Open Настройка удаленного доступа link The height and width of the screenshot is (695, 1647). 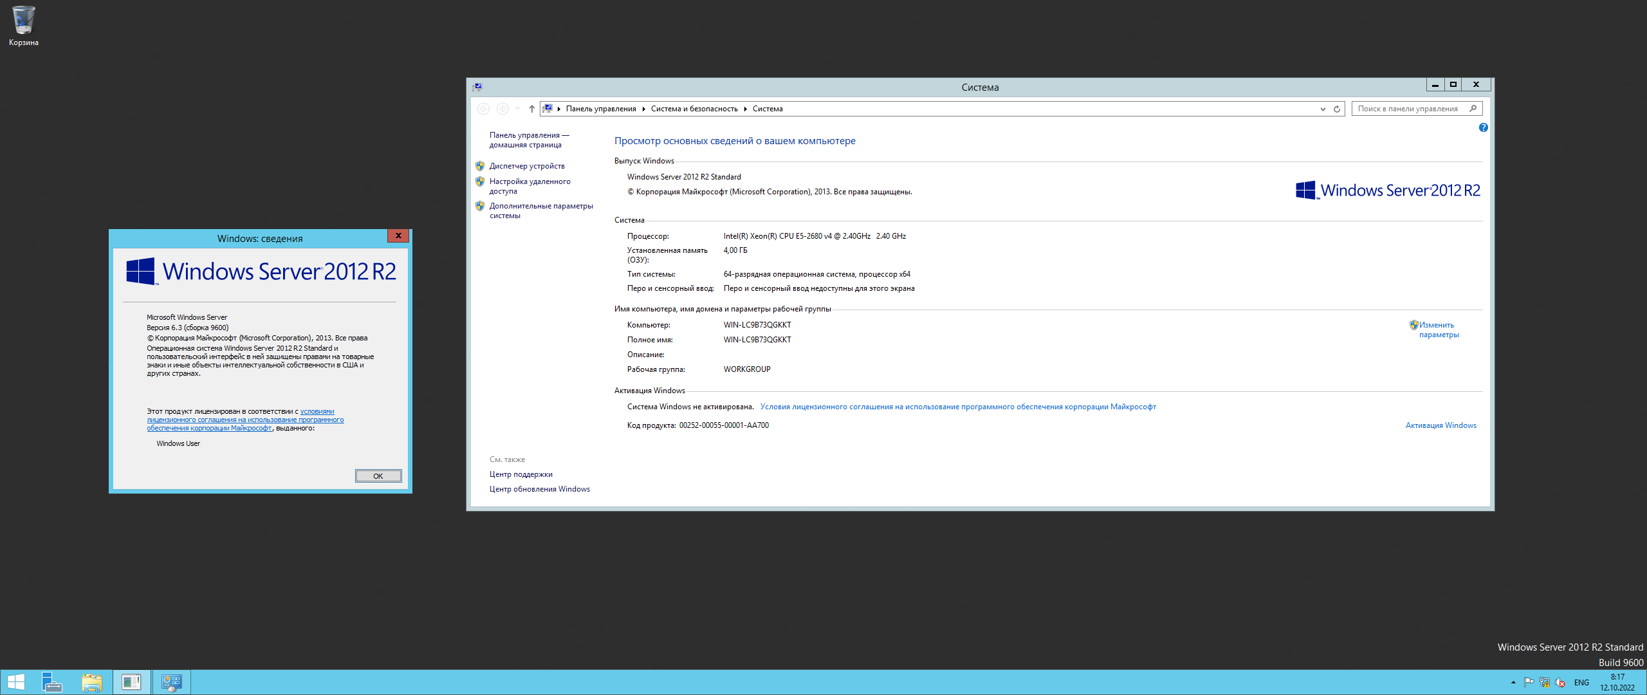coord(529,186)
